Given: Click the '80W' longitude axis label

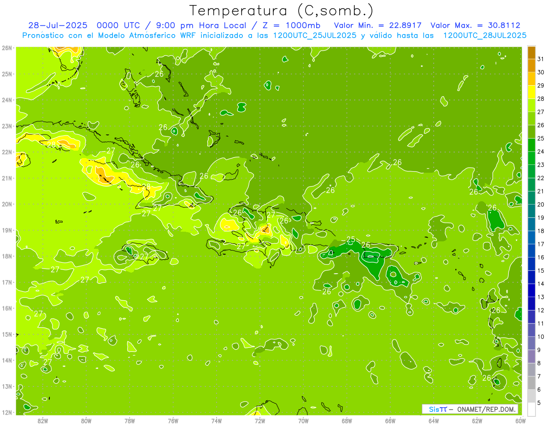Looking at the screenshot, I should click(86, 421).
